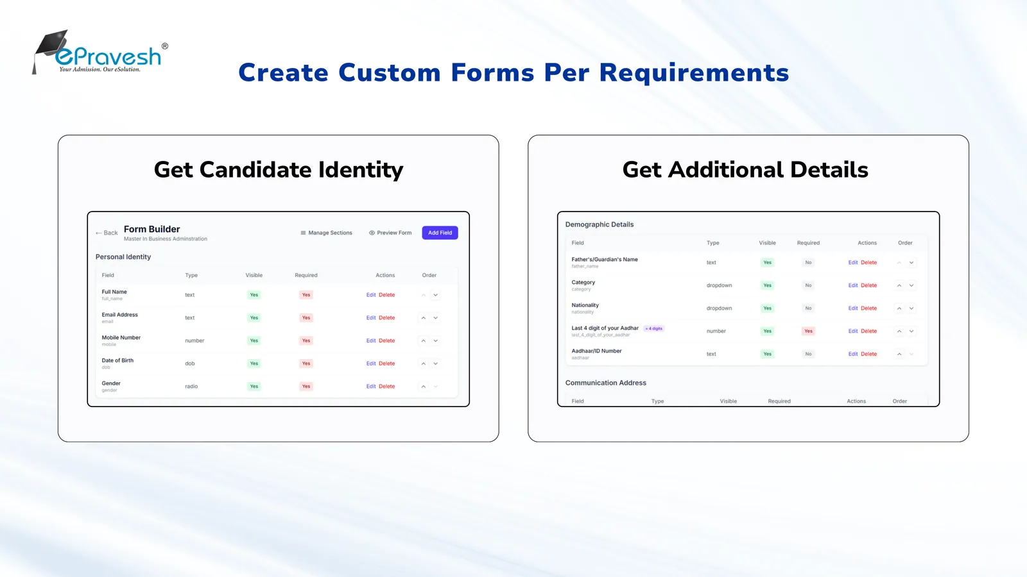Move Category field up
This screenshot has width=1027, height=577.
[x=899, y=285]
